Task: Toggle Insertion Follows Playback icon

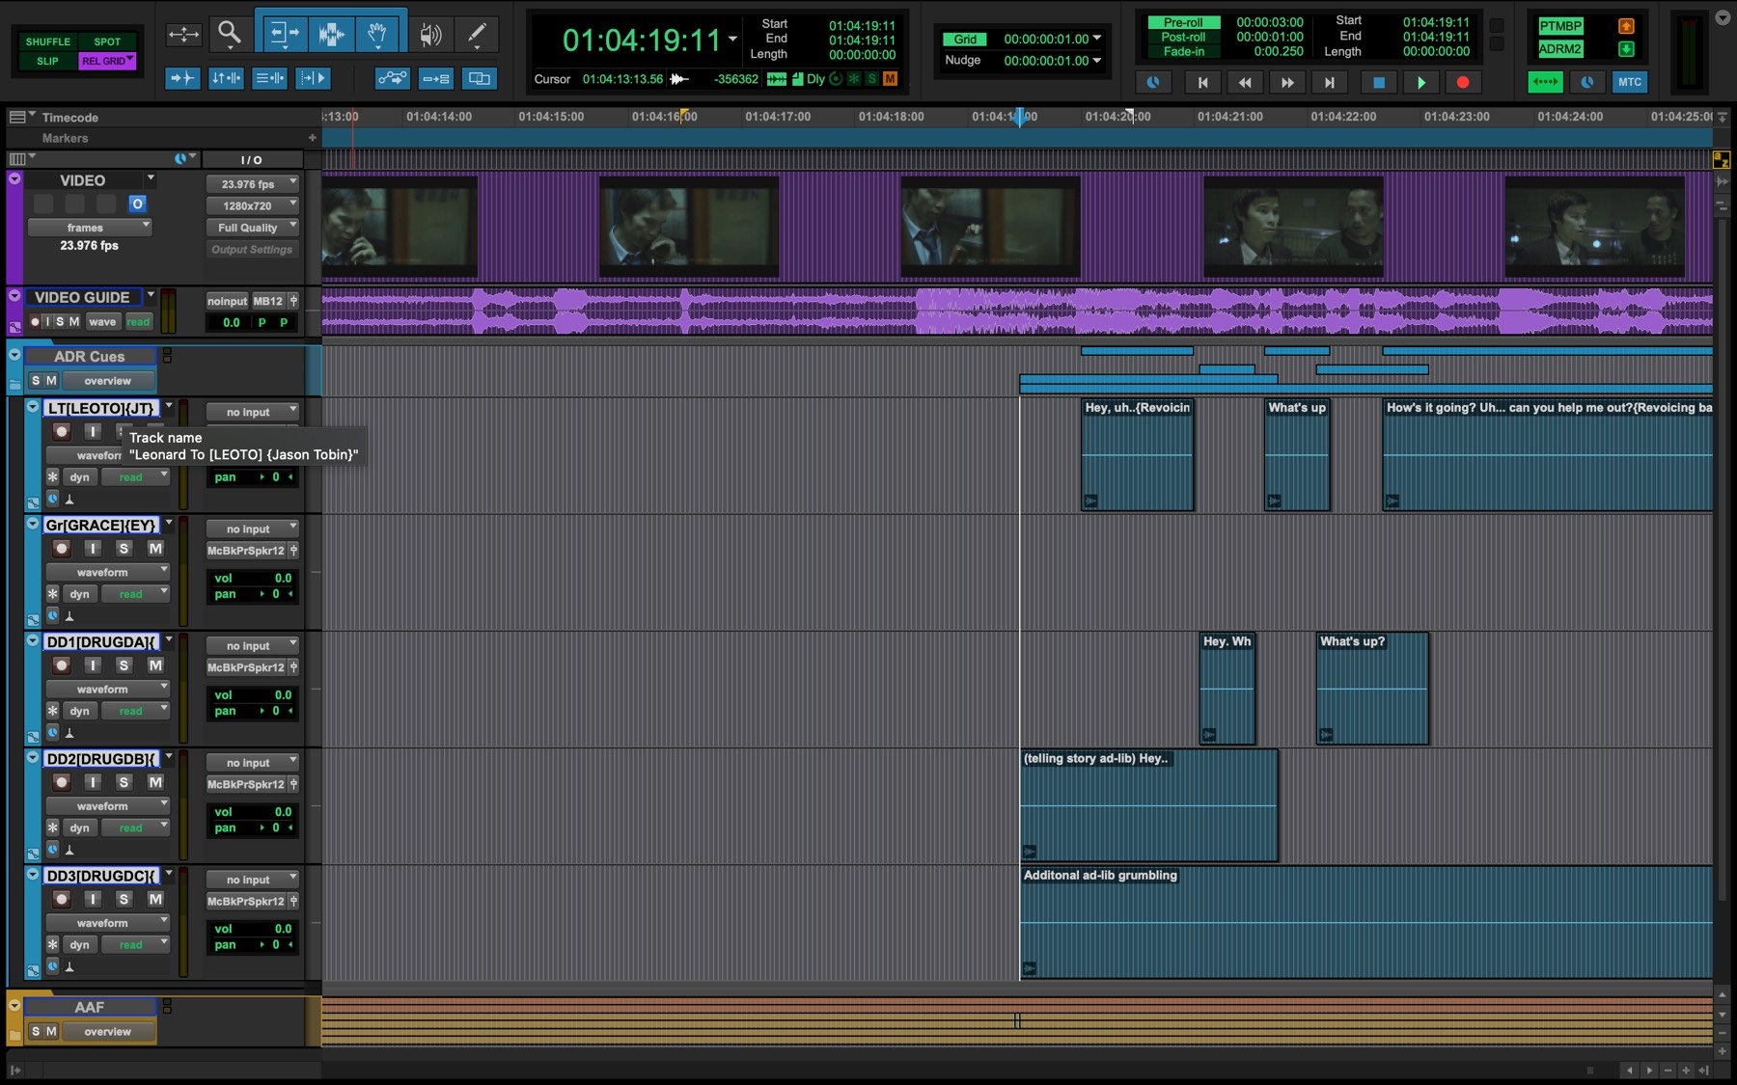Action: pos(313,78)
